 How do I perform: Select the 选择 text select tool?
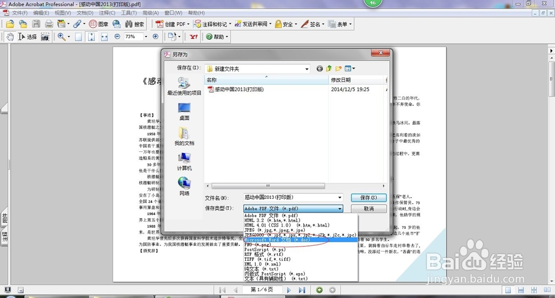coord(27,37)
